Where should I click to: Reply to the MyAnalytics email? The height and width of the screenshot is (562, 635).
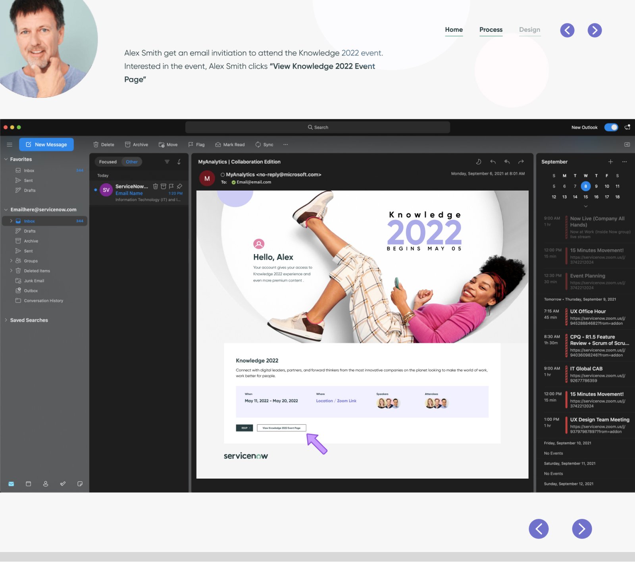(493, 162)
